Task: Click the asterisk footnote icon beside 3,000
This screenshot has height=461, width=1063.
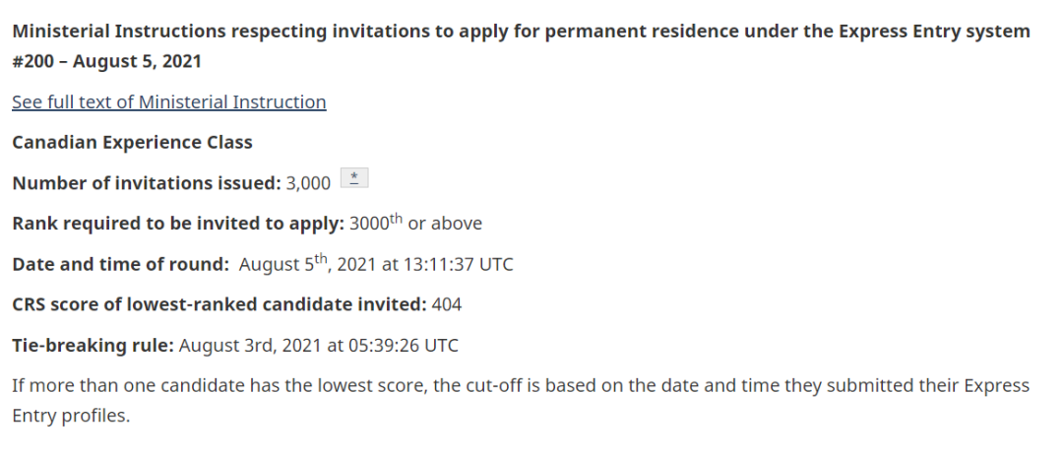Action: coord(354,178)
